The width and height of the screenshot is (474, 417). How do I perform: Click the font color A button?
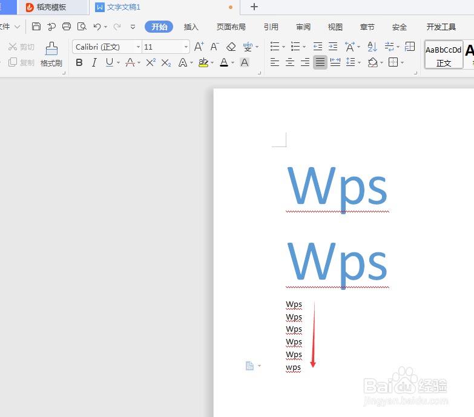(x=224, y=62)
